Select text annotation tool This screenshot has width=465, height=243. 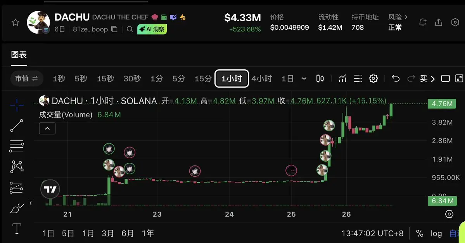coord(17,229)
